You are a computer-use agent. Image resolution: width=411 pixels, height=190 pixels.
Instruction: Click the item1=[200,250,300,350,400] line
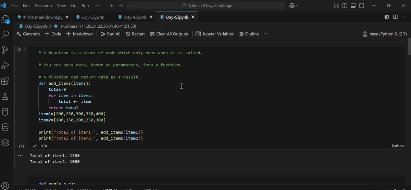point(72,114)
